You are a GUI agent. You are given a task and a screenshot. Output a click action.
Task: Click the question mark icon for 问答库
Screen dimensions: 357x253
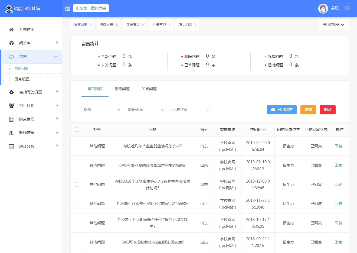pyautogui.click(x=11, y=43)
